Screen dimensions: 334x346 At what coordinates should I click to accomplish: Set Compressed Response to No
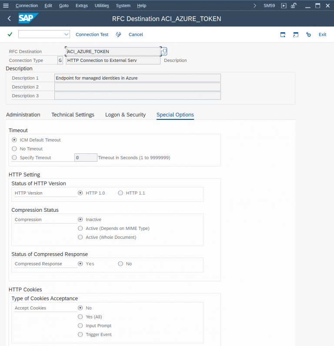coord(120,264)
